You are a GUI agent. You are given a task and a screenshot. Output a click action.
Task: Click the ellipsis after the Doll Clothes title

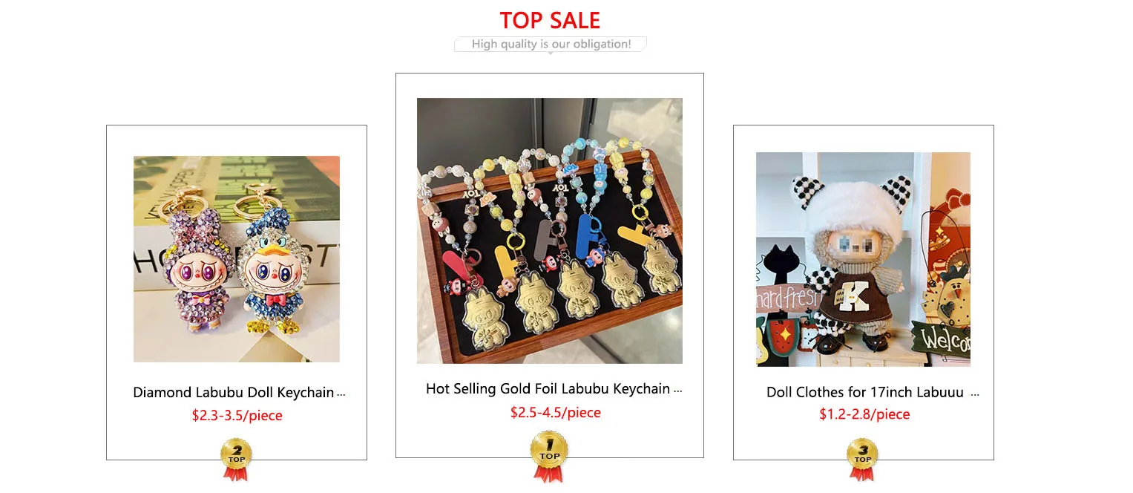coord(975,395)
